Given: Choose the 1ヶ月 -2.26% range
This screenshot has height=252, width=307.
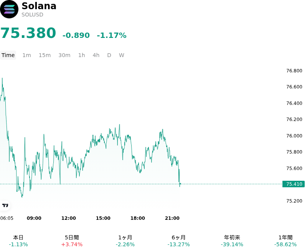Looking at the screenshot, I should point(125,241).
